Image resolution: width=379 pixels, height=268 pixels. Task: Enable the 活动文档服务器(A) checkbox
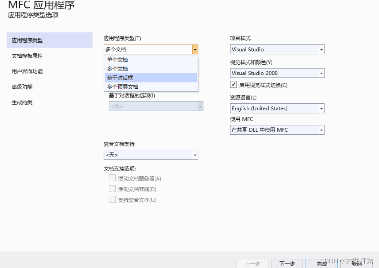pyautogui.click(x=112, y=178)
